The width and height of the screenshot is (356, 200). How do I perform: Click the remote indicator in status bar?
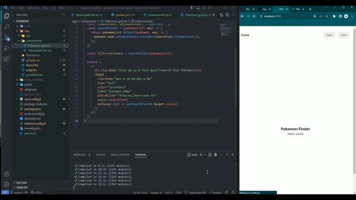(x=5, y=192)
